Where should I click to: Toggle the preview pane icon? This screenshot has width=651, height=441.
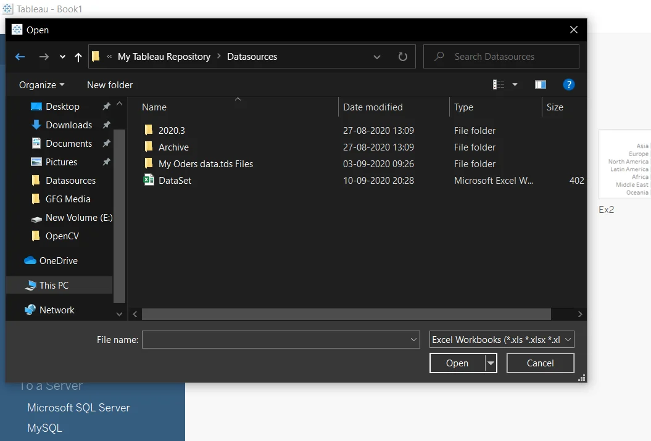pyautogui.click(x=540, y=84)
